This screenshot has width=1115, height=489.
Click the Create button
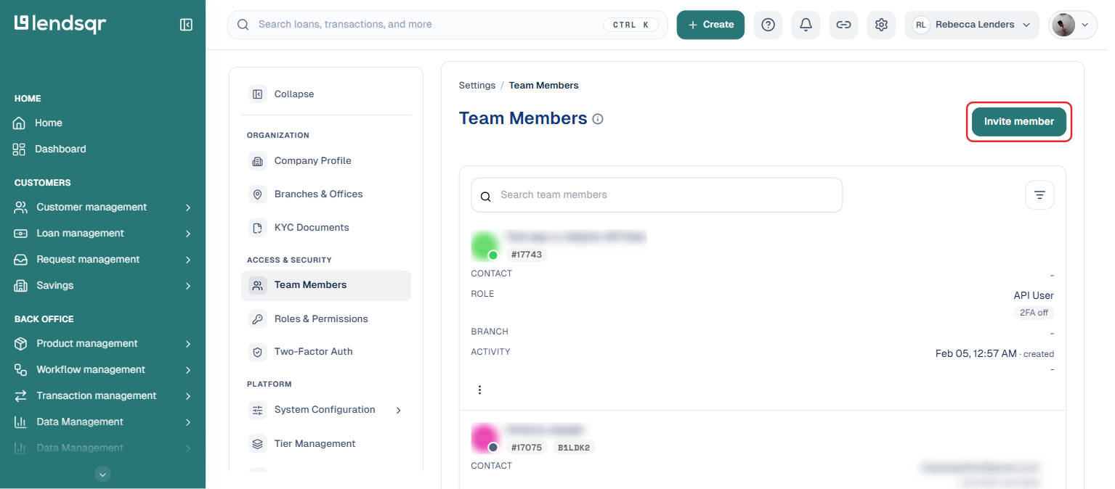point(710,25)
